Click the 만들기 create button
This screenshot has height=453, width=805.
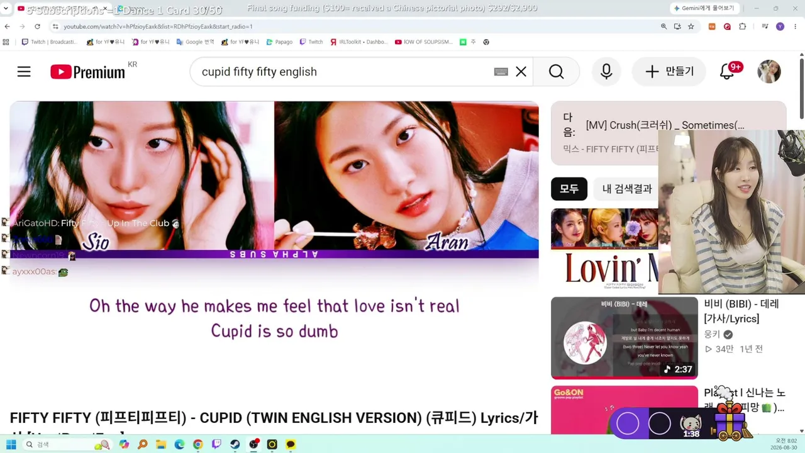[670, 72]
